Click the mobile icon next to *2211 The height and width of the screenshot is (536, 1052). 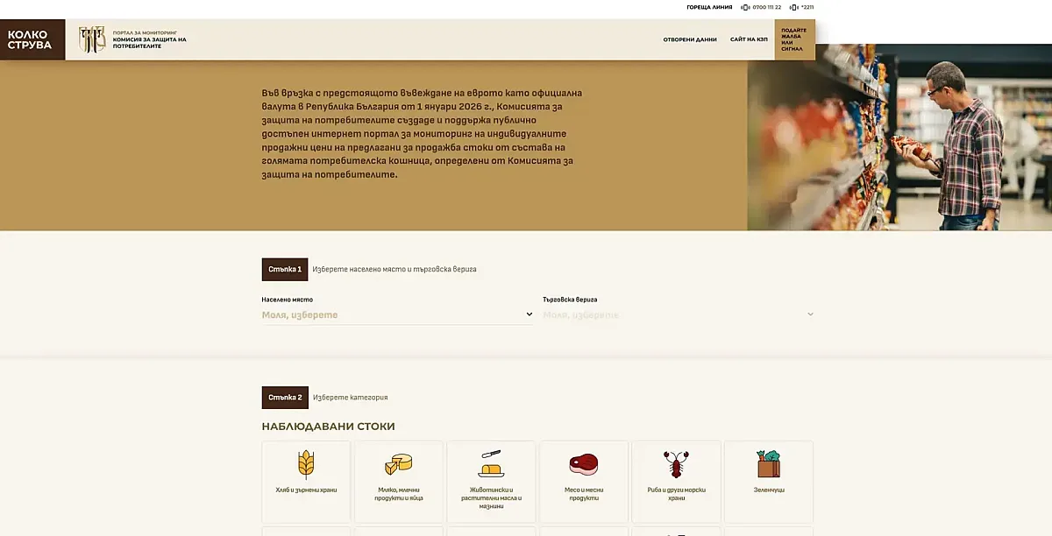(794, 7)
